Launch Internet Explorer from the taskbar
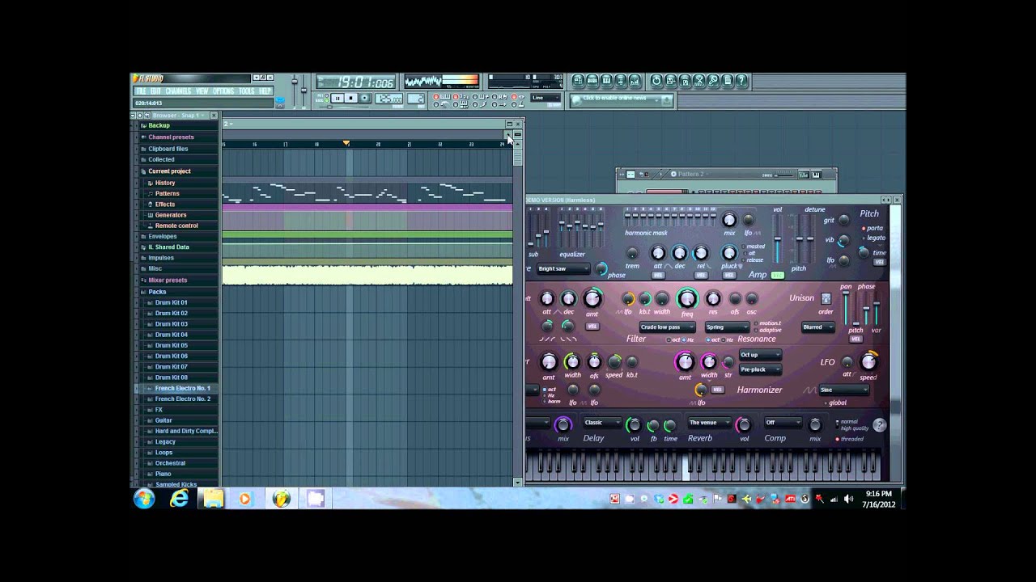The height and width of the screenshot is (582, 1036). 179,499
